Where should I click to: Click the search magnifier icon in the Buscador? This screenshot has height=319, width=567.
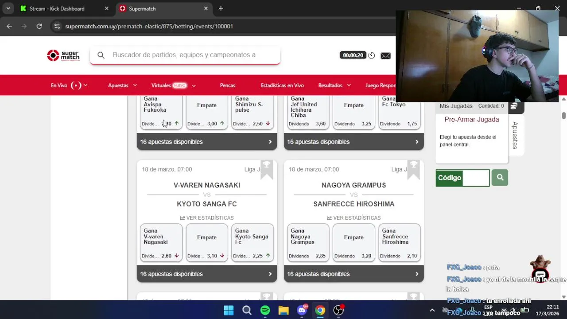click(x=101, y=55)
